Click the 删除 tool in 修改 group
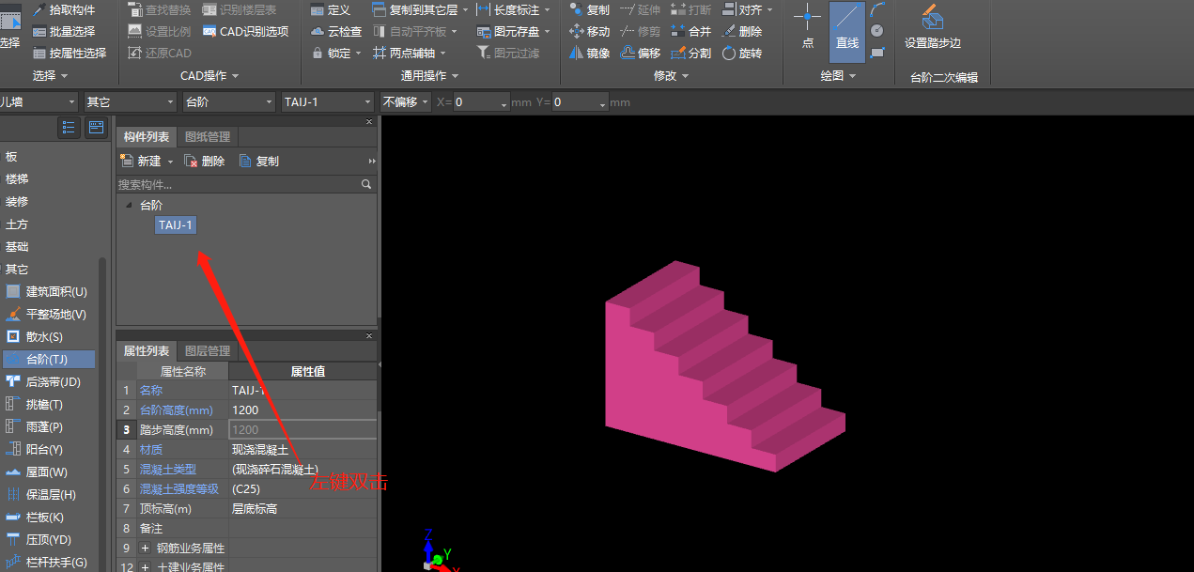This screenshot has width=1194, height=572. click(742, 31)
